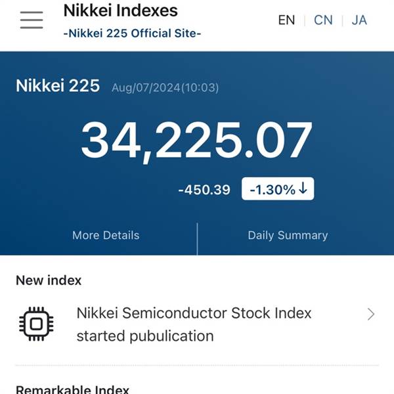Click the Nikkei 225 index heading
The image size is (394, 394).
[x=58, y=85]
